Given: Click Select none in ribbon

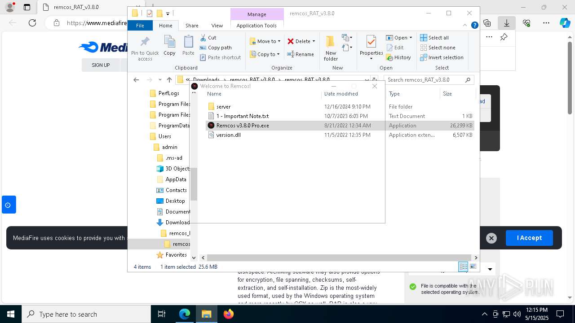Looking at the screenshot, I should [x=438, y=48].
